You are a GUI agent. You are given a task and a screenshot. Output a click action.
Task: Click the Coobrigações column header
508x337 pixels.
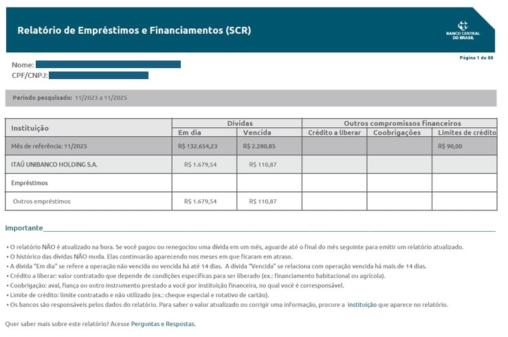pyautogui.click(x=399, y=132)
